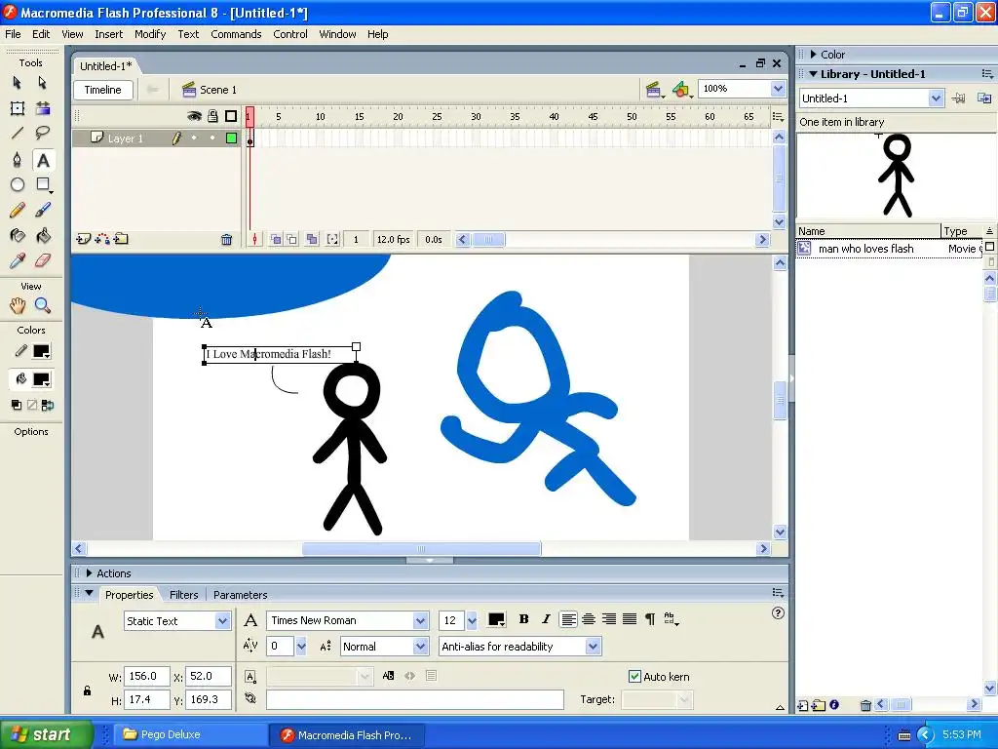998x749 pixels.
Task: Select the Ink Bottle tool
Action: [18, 236]
